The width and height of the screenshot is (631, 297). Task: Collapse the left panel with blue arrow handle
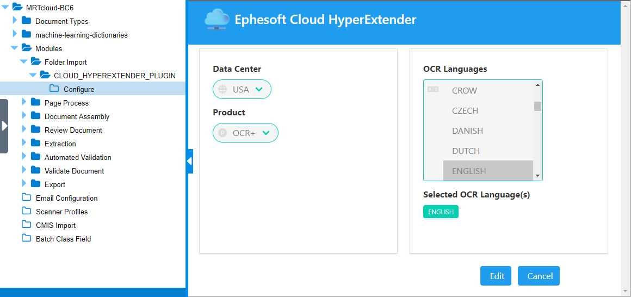tap(189, 161)
